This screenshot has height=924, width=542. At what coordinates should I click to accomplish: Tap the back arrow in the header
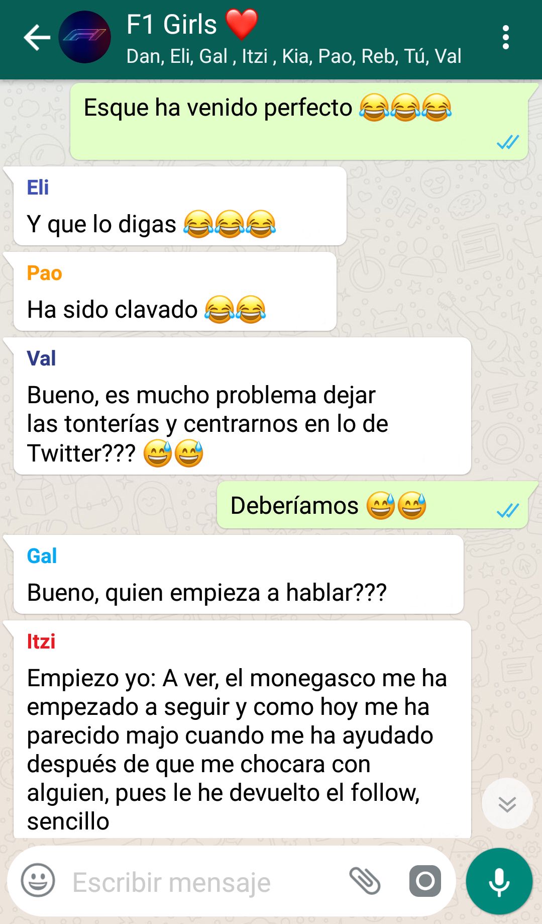(37, 38)
